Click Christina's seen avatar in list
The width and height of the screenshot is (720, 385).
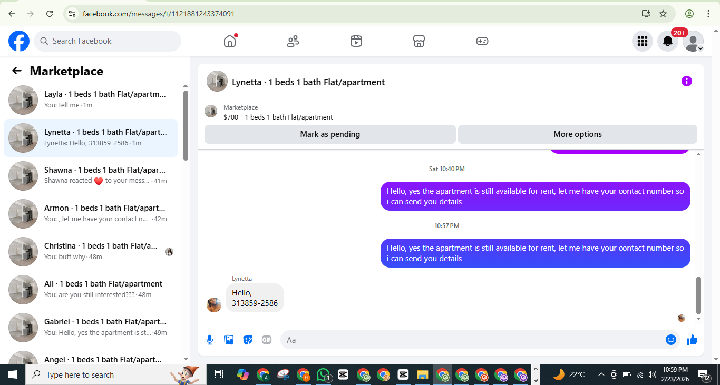click(169, 252)
